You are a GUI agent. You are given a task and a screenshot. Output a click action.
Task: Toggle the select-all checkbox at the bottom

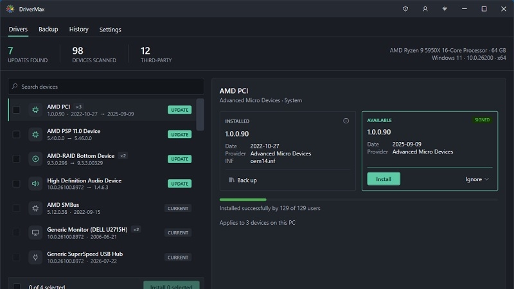click(17, 286)
